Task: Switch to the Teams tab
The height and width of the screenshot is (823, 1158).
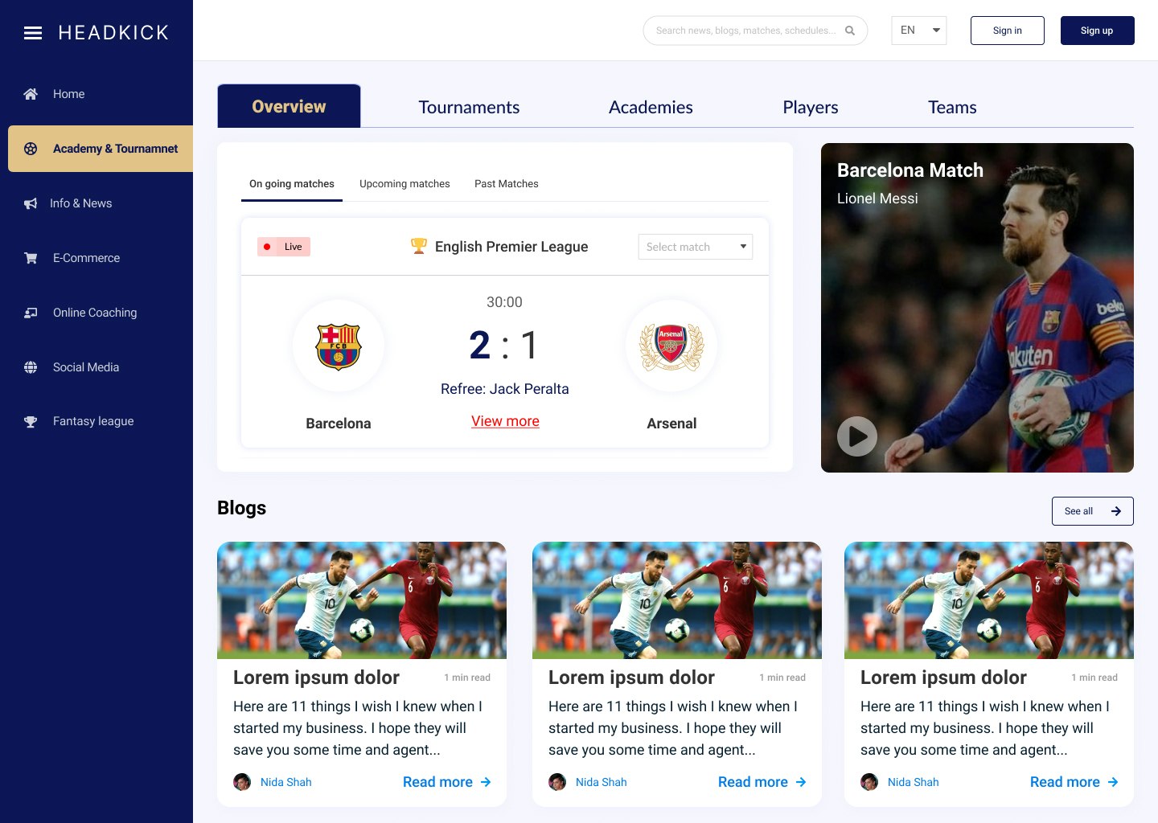Action: [x=952, y=107]
